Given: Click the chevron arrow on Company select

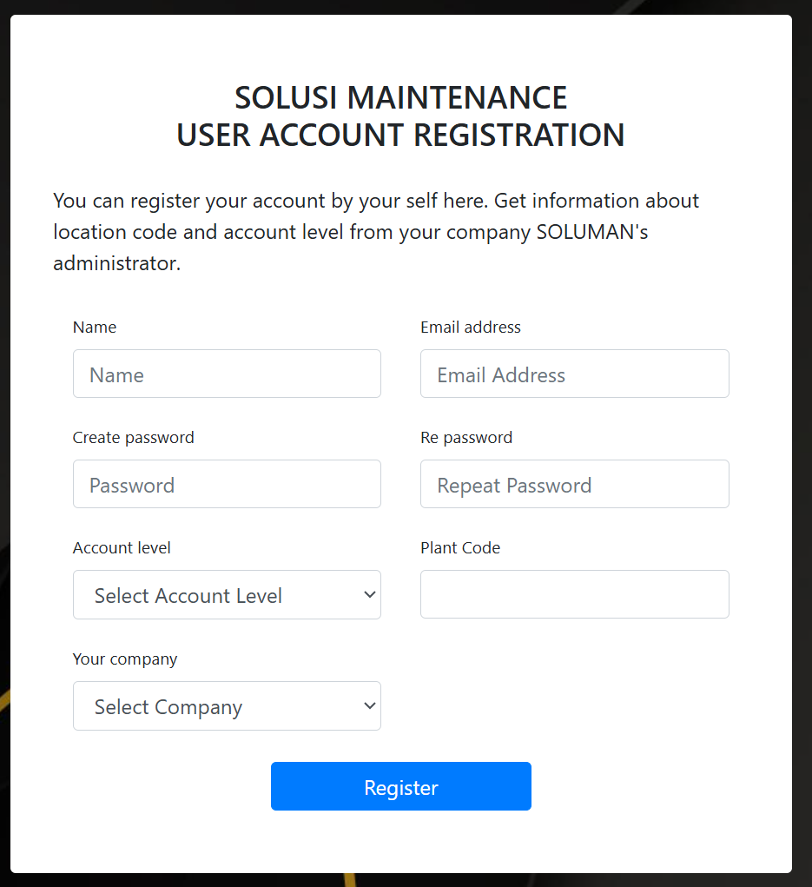Looking at the screenshot, I should tap(370, 706).
